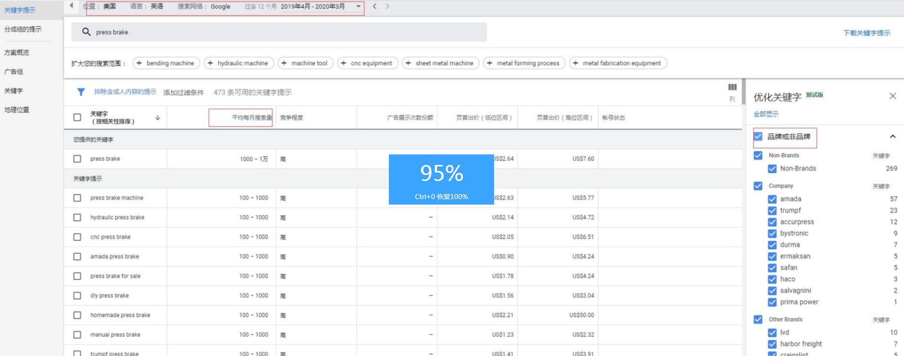
Task: Uncheck the prima power checkbox
Action: [772, 302]
